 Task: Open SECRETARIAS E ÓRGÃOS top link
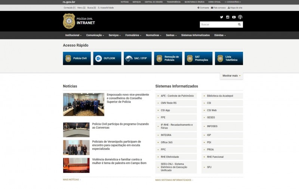pos(194,2)
